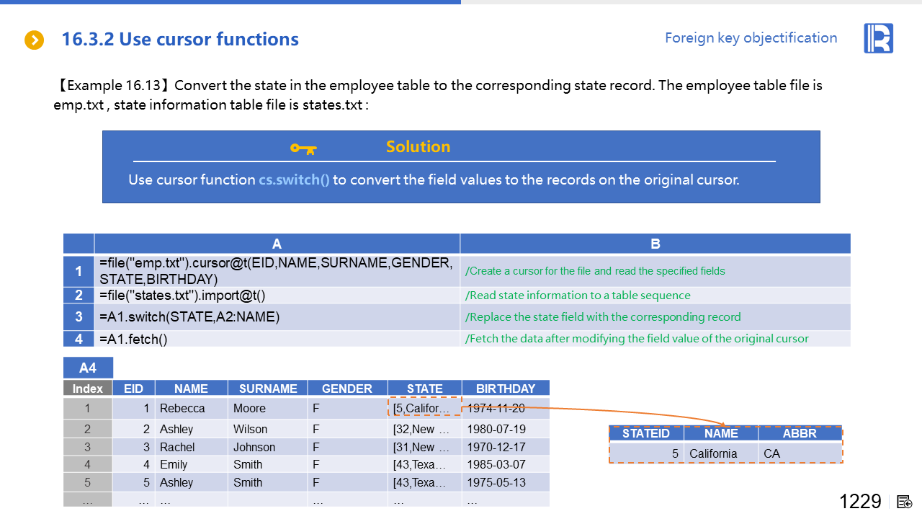Click the dashed [5,Califor… state cell
This screenshot has width=922, height=519.
[x=424, y=408]
